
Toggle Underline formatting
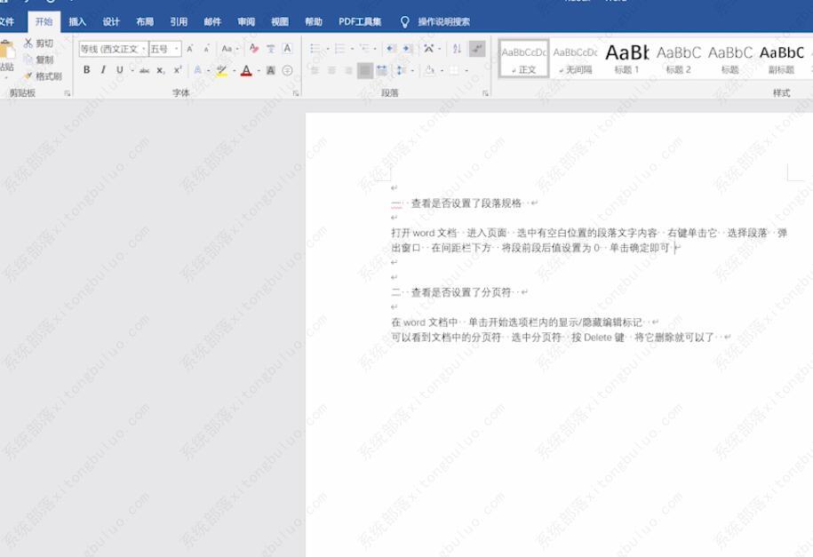point(120,70)
